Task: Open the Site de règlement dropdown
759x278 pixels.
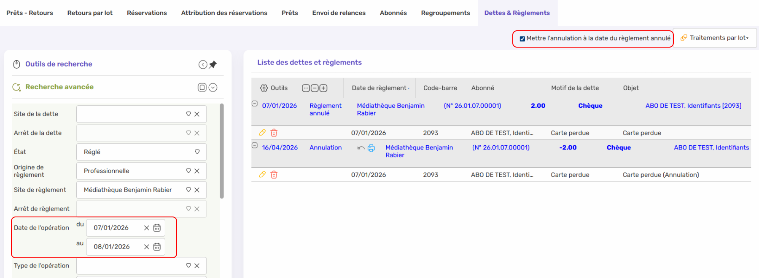Action: coord(188,190)
